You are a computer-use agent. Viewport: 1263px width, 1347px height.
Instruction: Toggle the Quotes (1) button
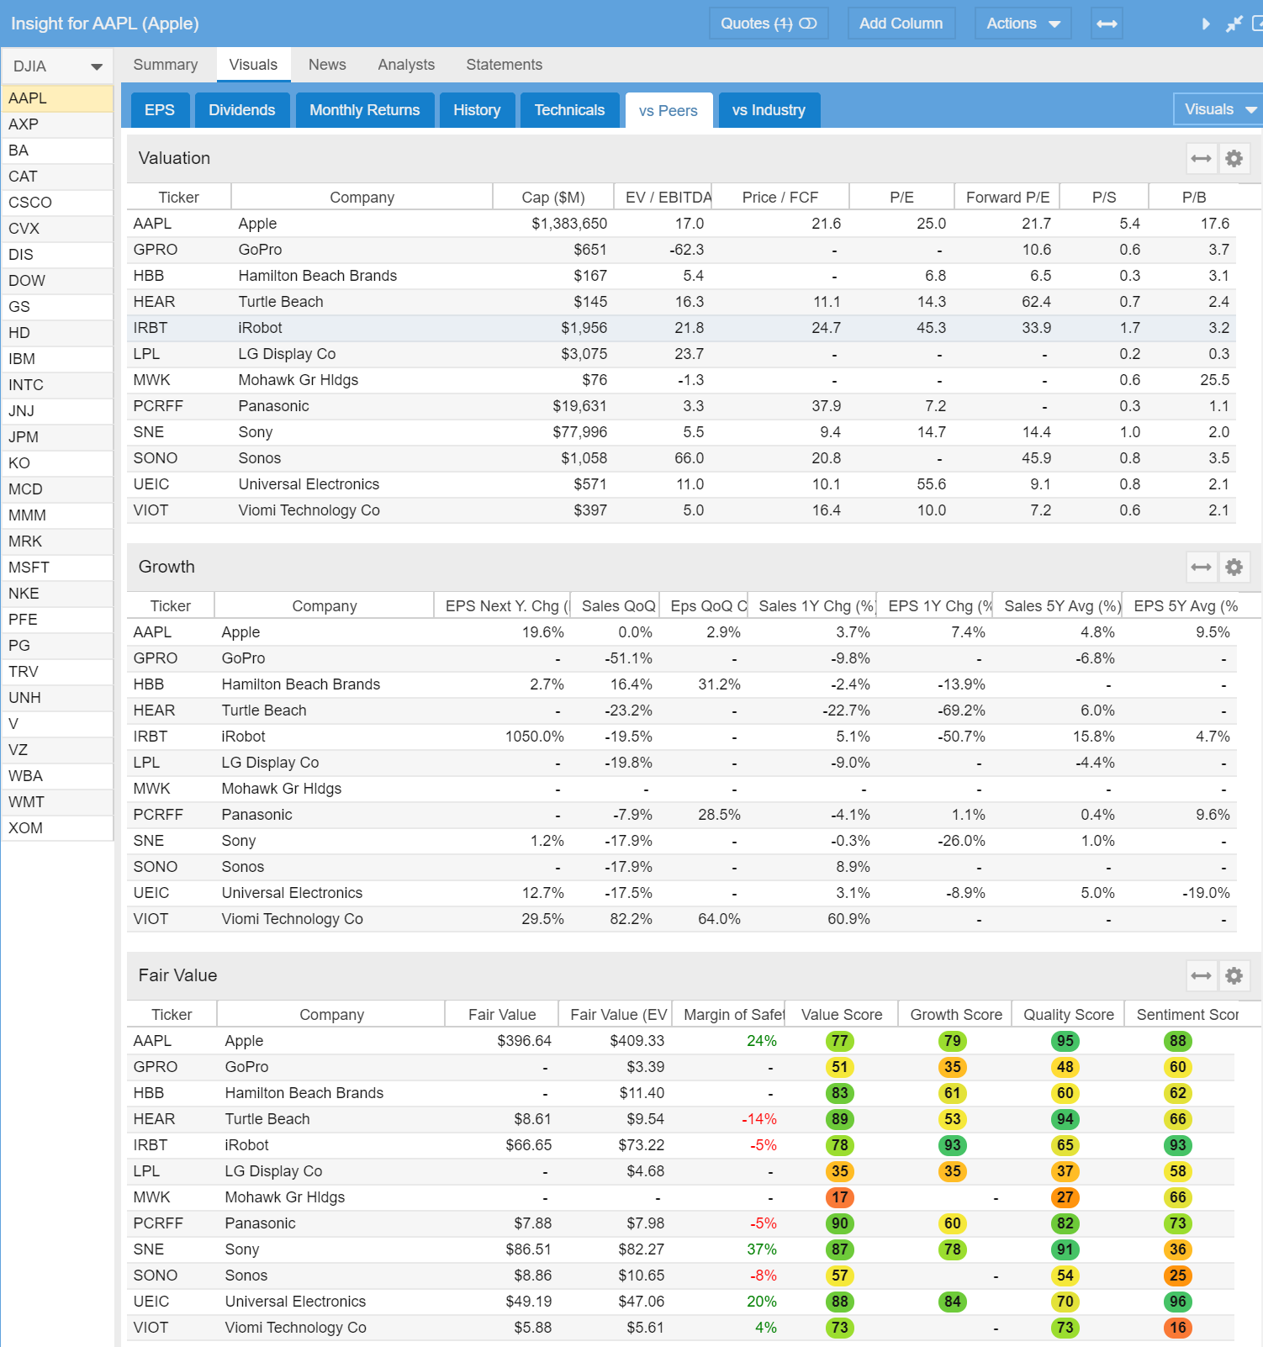[769, 24]
